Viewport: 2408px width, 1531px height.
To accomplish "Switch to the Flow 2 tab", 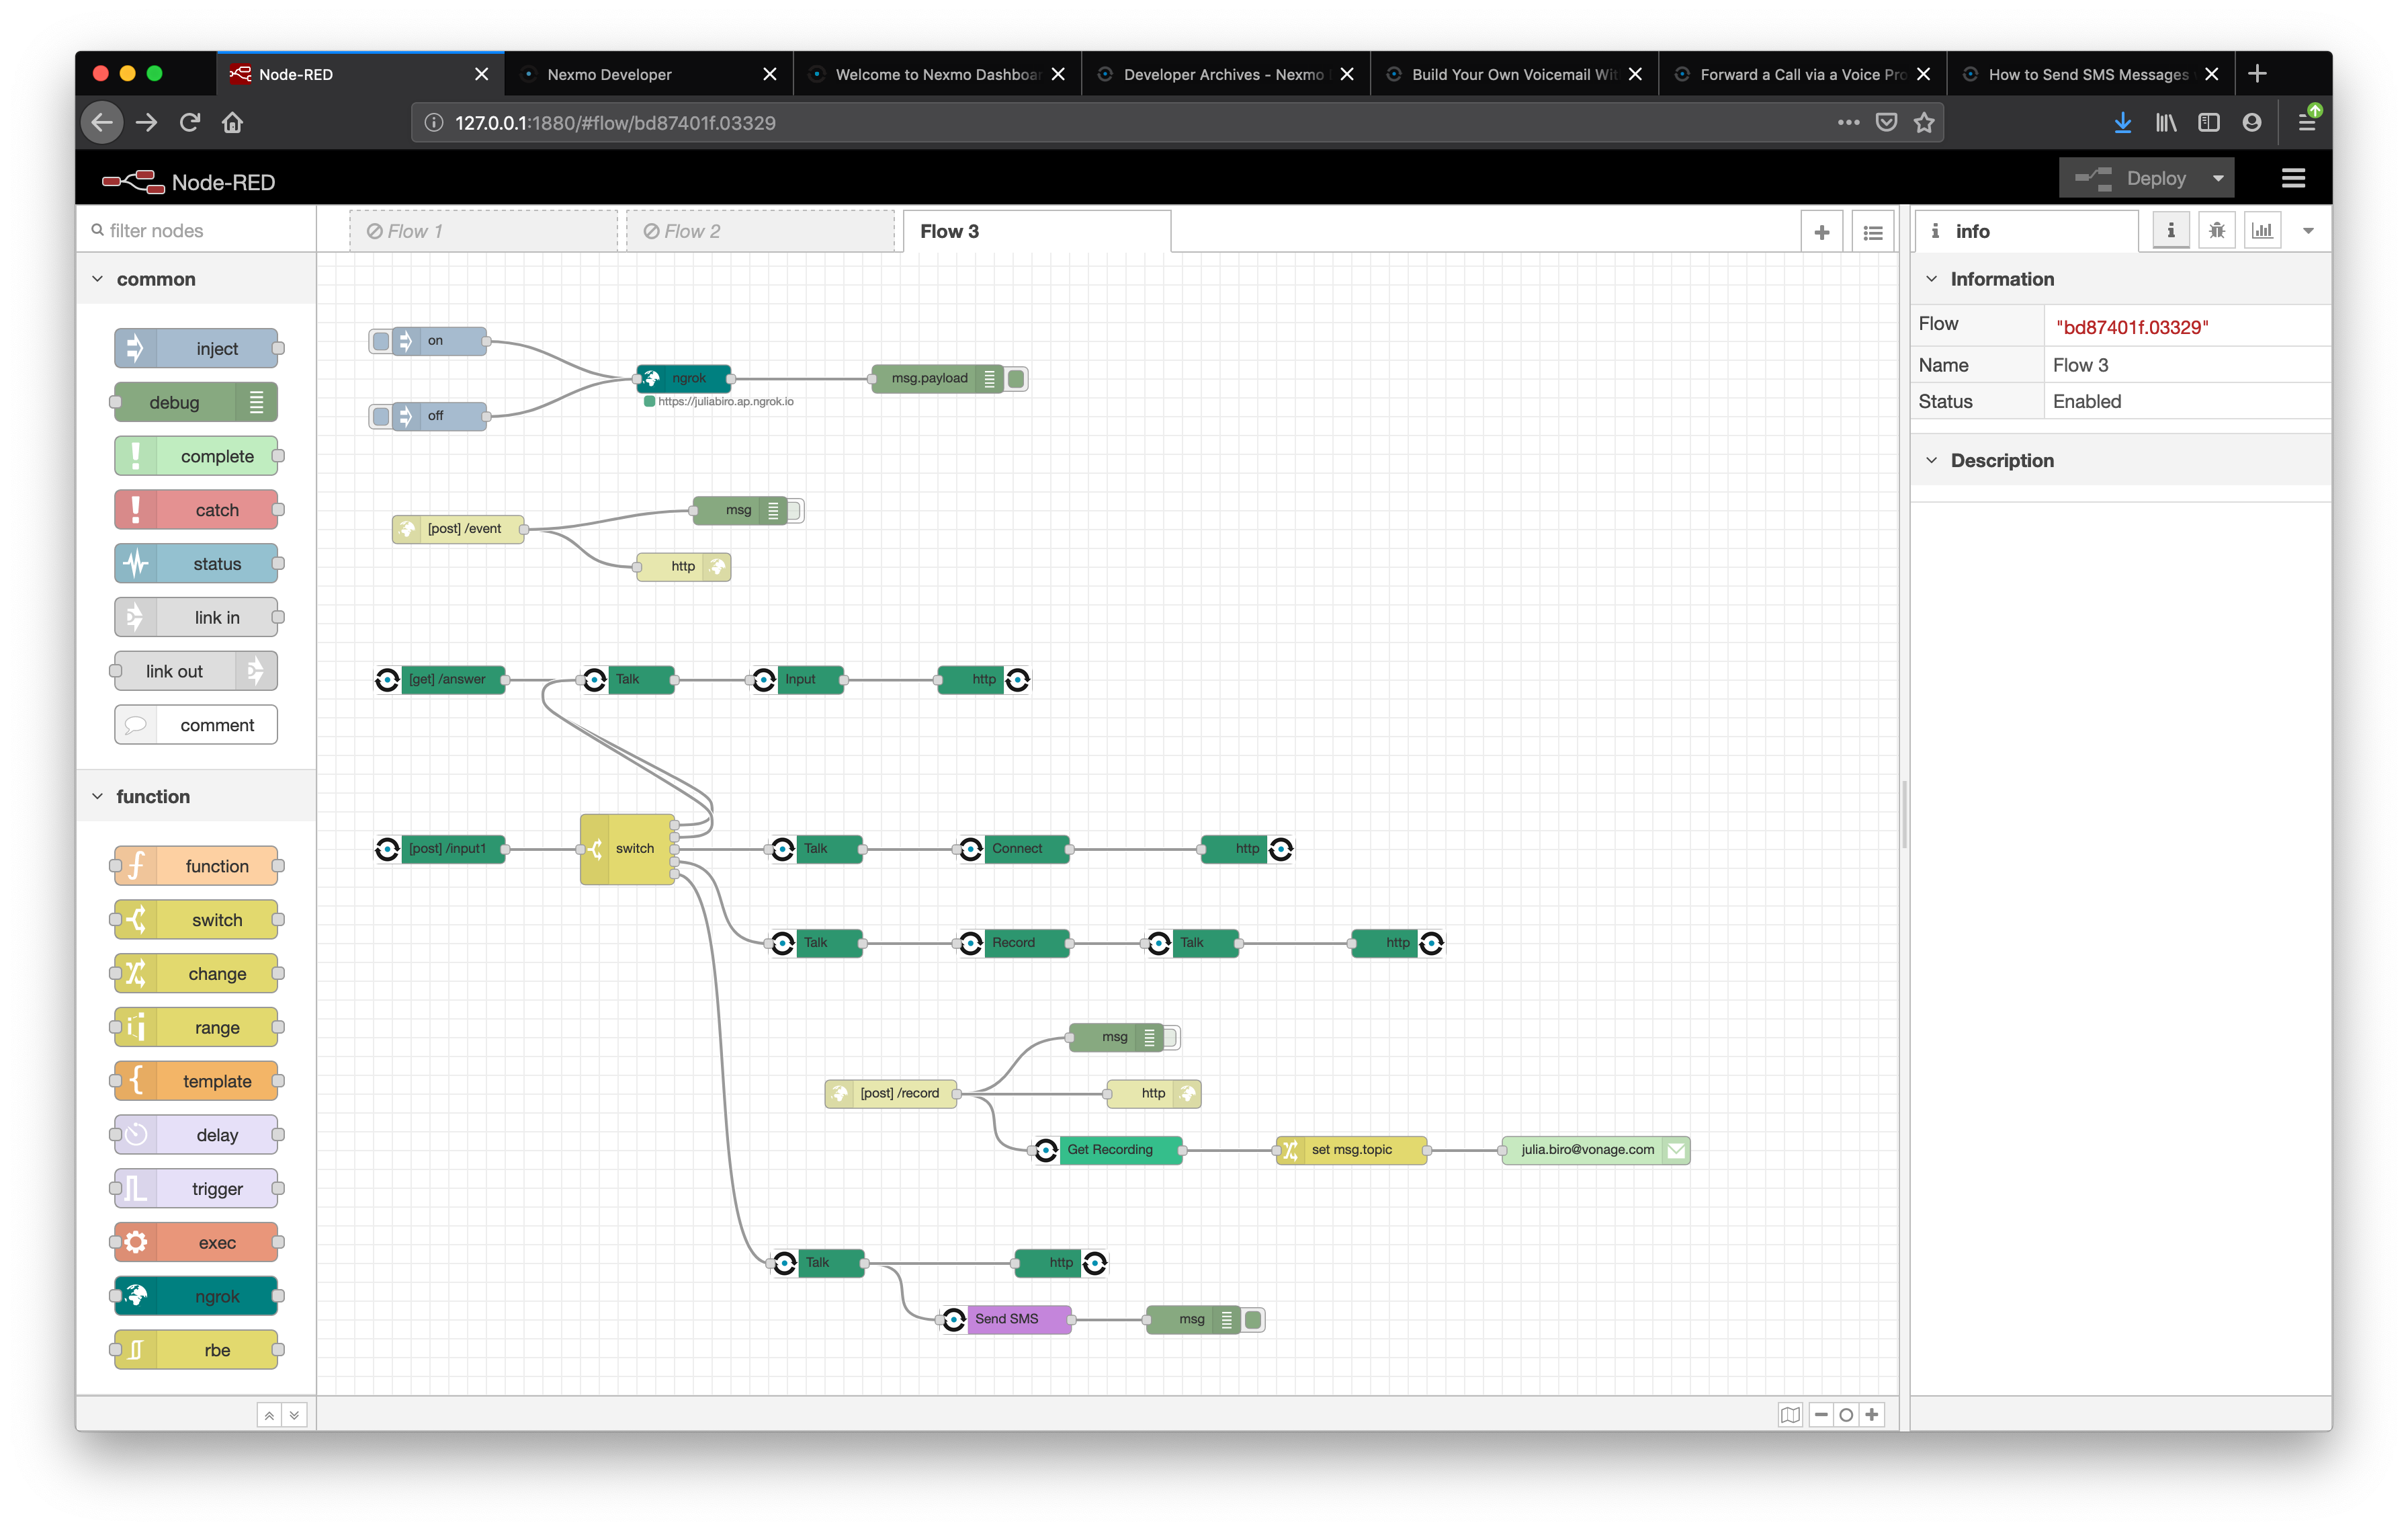I will pos(760,231).
